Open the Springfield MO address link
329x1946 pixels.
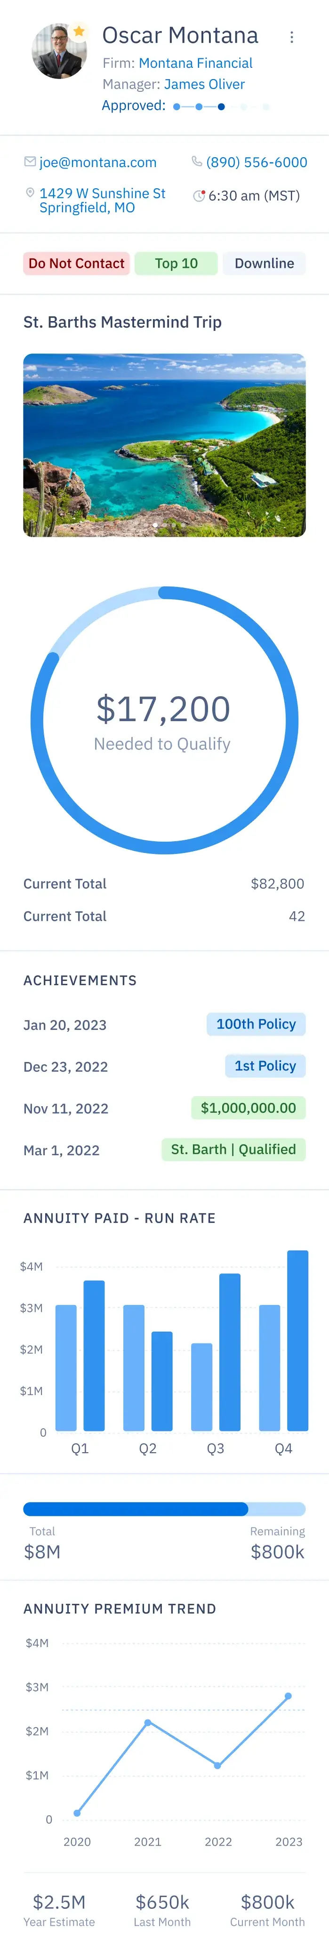pyautogui.click(x=101, y=200)
